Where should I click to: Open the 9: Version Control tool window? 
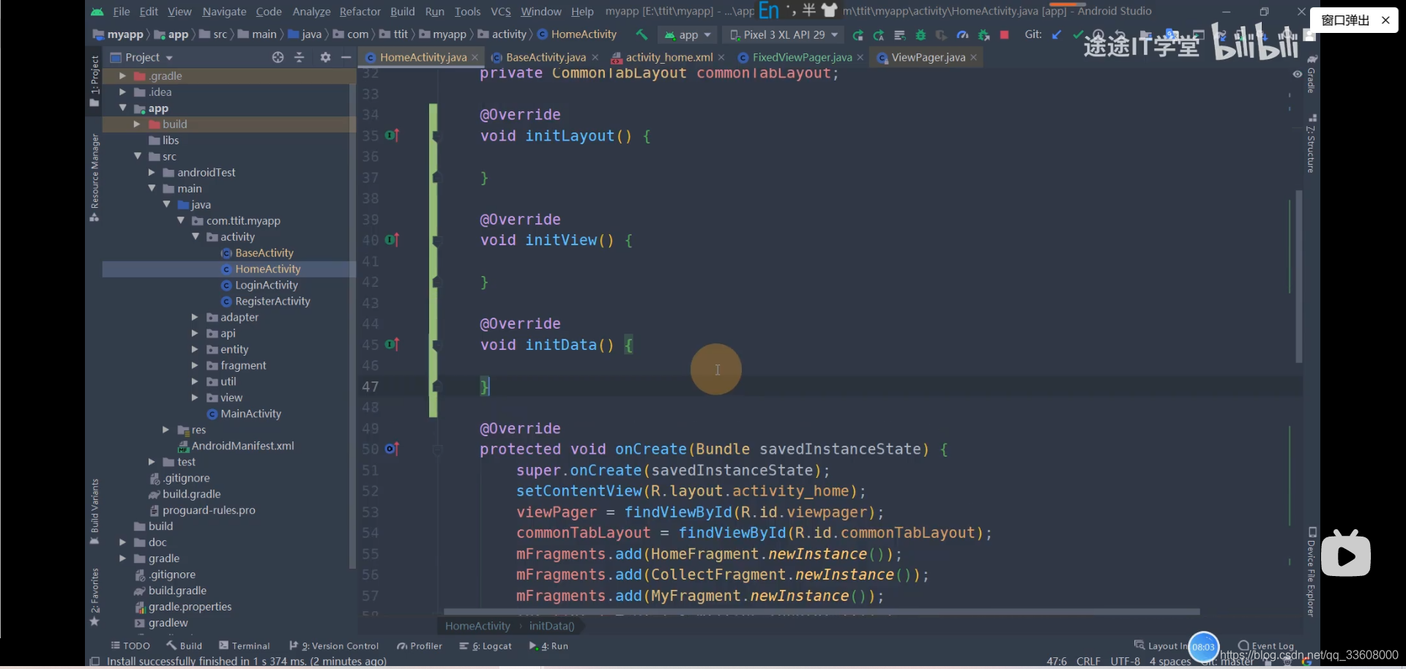coord(334,646)
